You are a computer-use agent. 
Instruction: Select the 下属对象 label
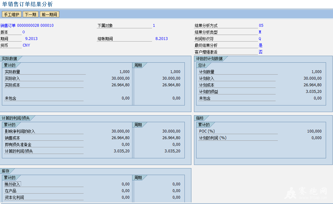point(105,26)
